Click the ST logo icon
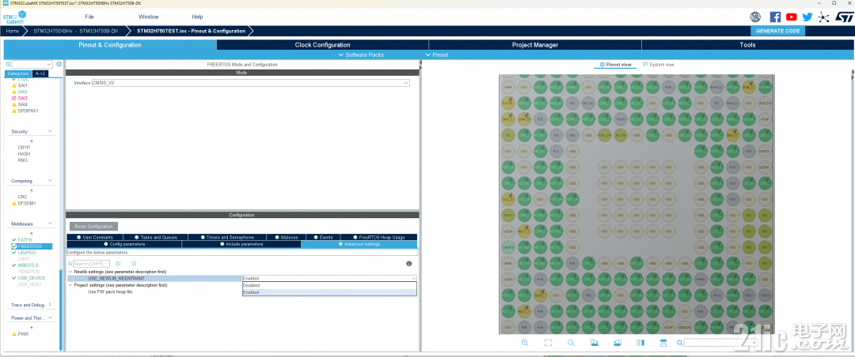This screenshot has height=357, width=855. tap(844, 17)
